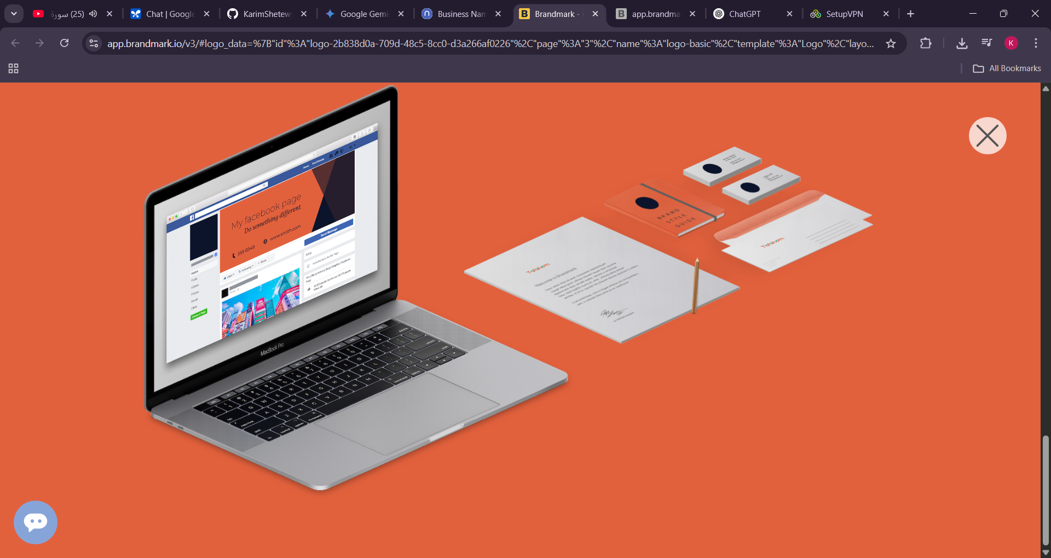
Task: Click the address bar URL field
Action: [490, 43]
